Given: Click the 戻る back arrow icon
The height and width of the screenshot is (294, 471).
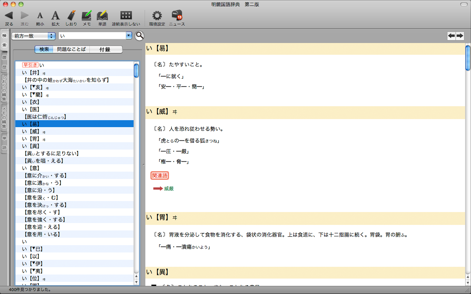Looking at the screenshot, I should (x=9, y=15).
